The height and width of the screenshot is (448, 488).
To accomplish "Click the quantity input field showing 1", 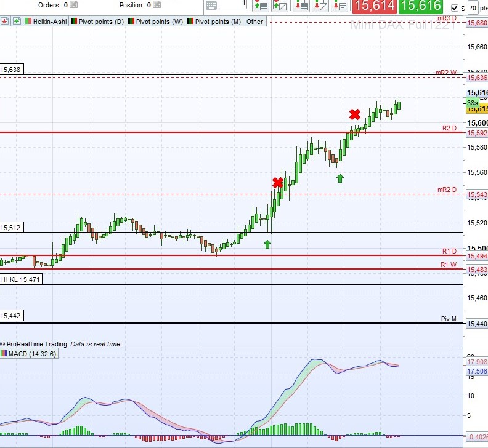I will (233, 4).
